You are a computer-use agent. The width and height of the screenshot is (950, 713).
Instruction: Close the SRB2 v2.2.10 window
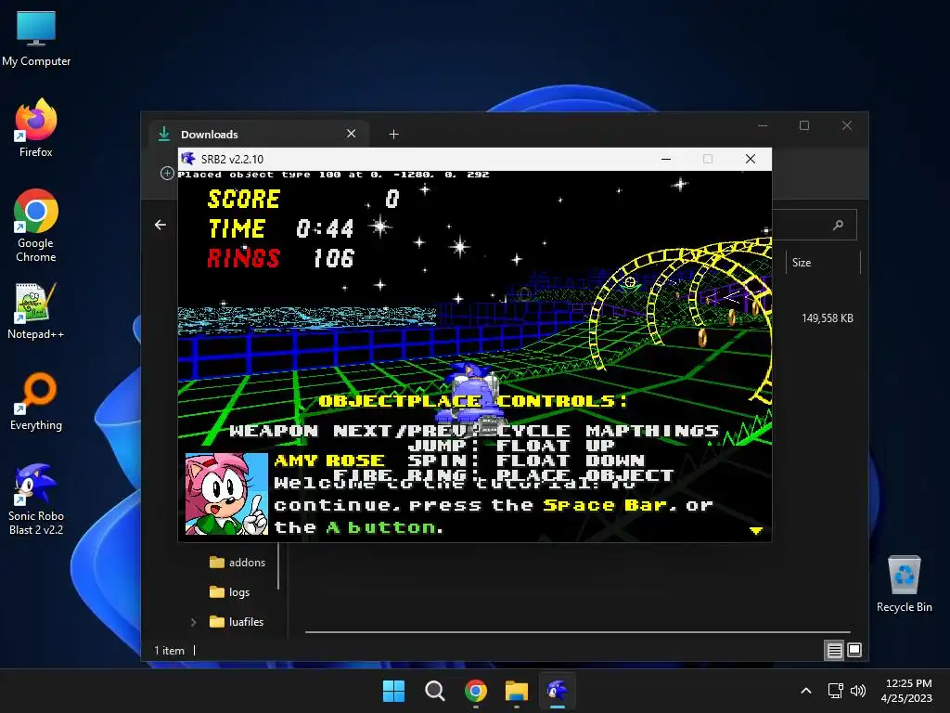tap(750, 159)
